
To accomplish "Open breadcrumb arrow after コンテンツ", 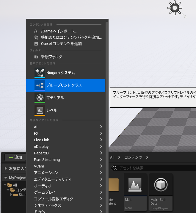I will coord(147,157).
